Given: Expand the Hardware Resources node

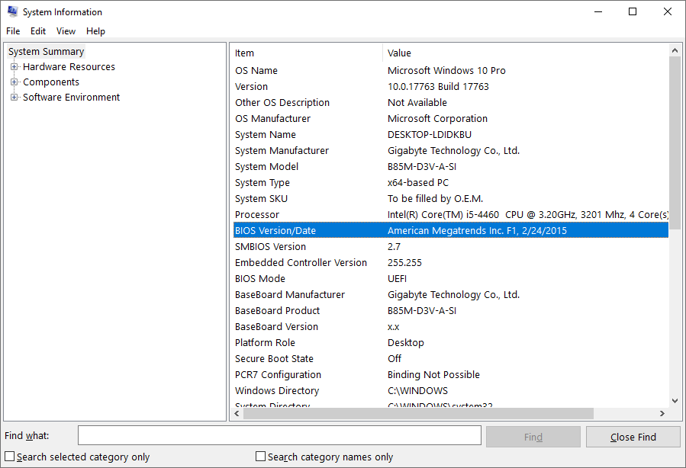Looking at the screenshot, I should click(x=14, y=67).
